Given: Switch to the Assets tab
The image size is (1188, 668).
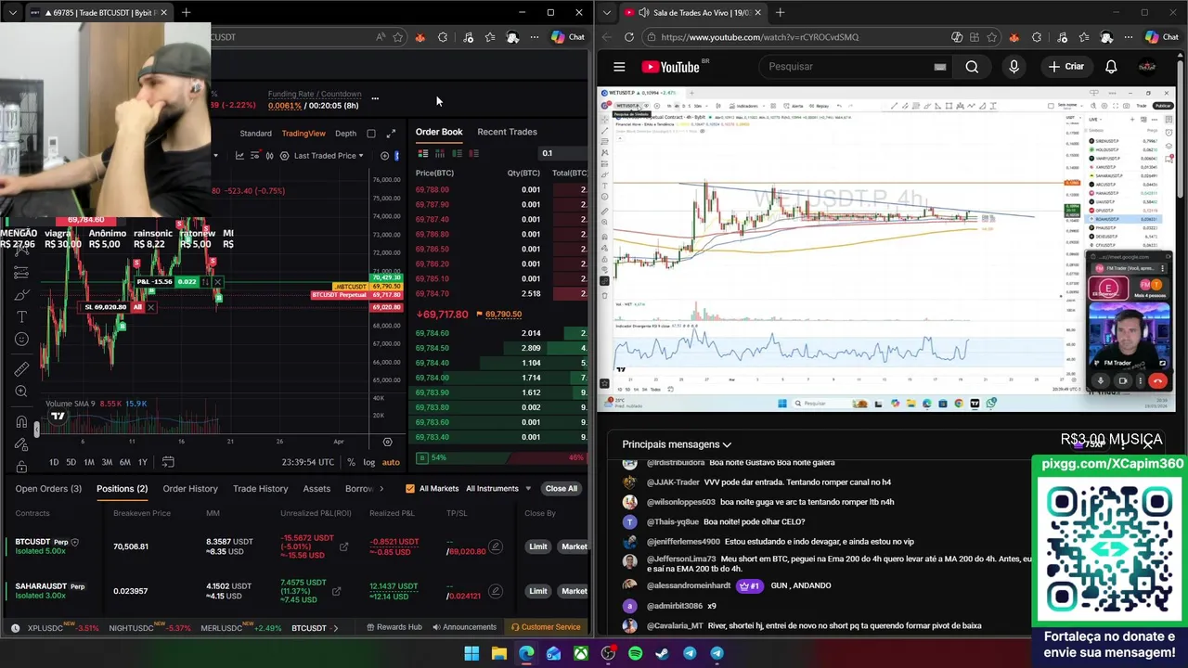Looking at the screenshot, I should pyautogui.click(x=316, y=489).
